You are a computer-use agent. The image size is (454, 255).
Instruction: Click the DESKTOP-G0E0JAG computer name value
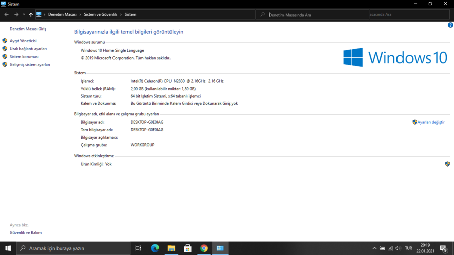coord(147,122)
